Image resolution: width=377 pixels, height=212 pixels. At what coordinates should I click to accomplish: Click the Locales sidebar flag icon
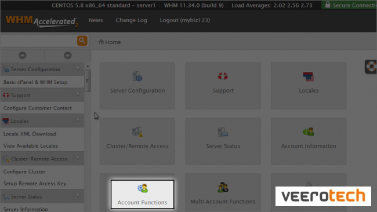(6, 121)
